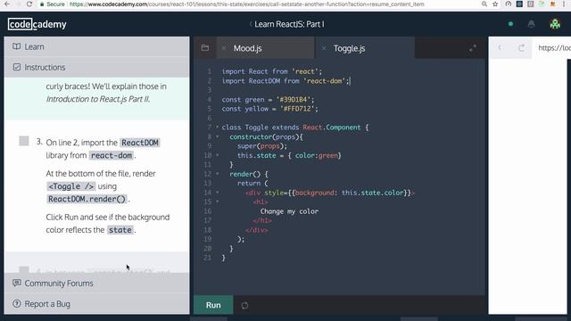Run the code
Screen dimensions: 571x321
coord(213,305)
